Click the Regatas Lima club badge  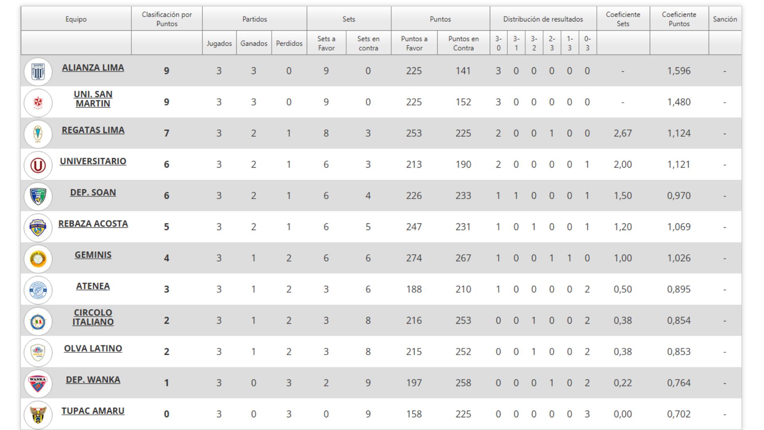38,134
